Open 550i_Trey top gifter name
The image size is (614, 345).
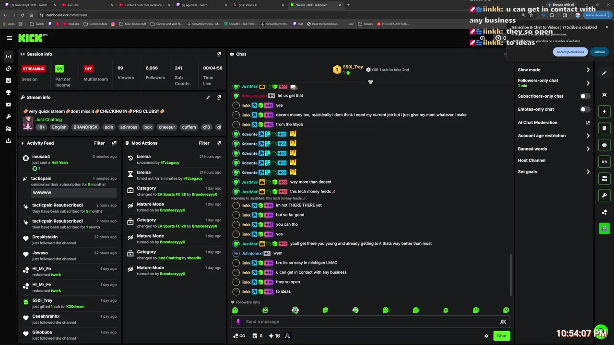click(x=353, y=67)
